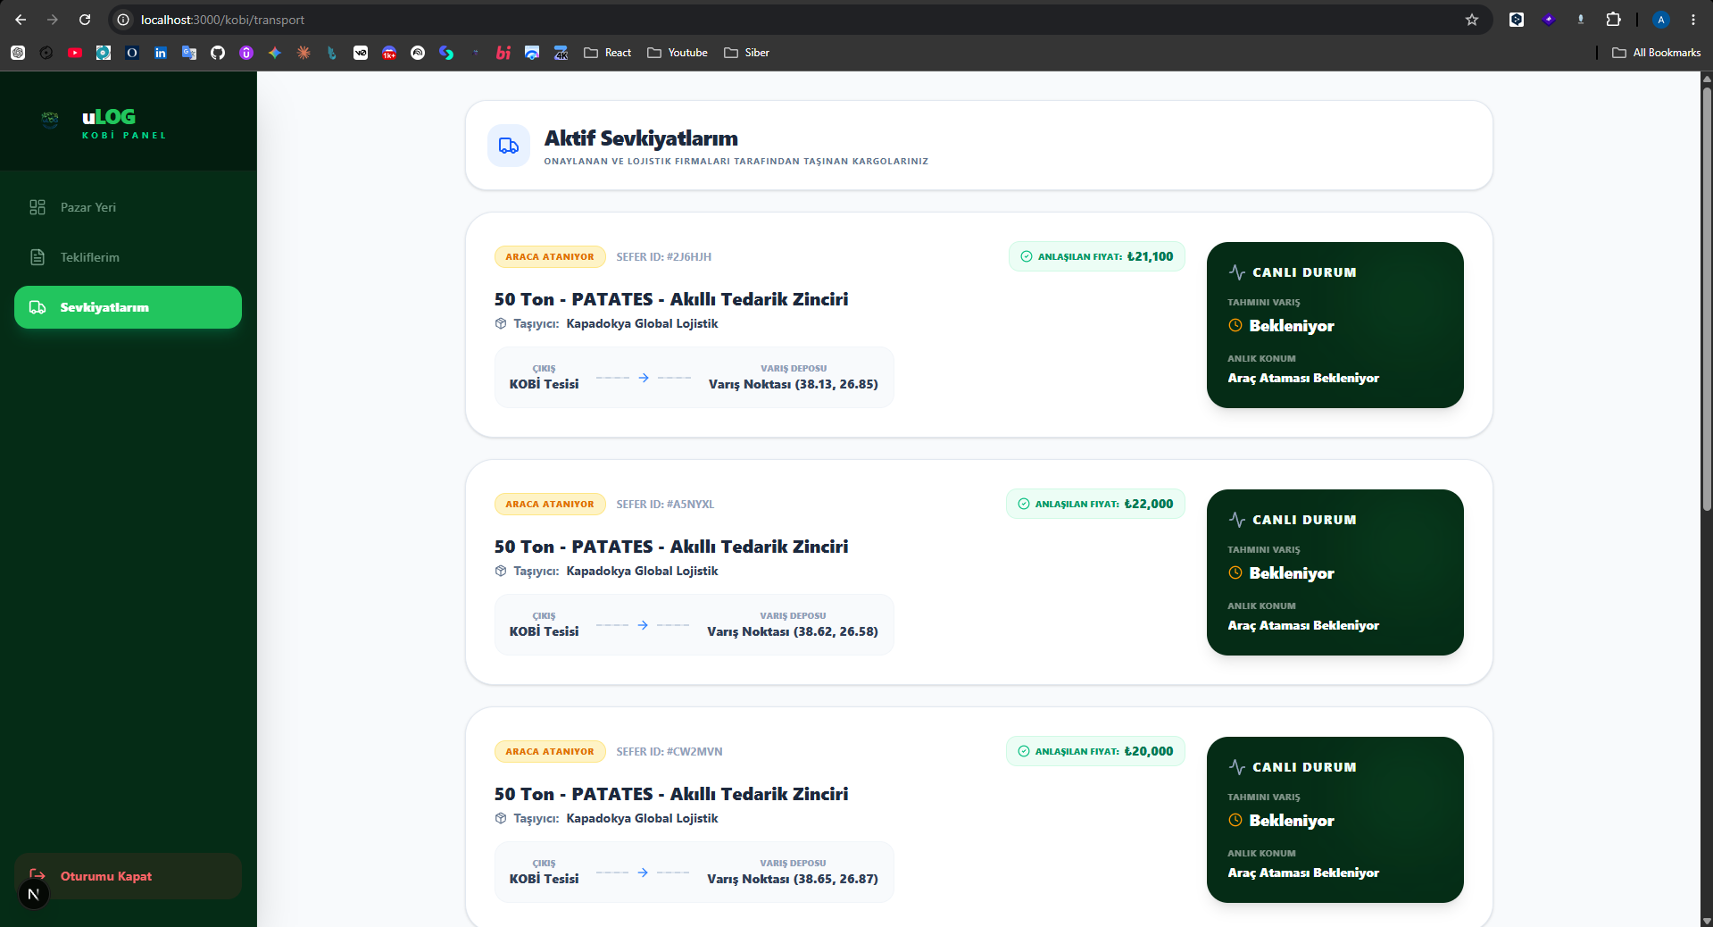This screenshot has width=1713, height=927.
Task: Click the vertical scrollbar thumb on the page
Action: point(1707,298)
